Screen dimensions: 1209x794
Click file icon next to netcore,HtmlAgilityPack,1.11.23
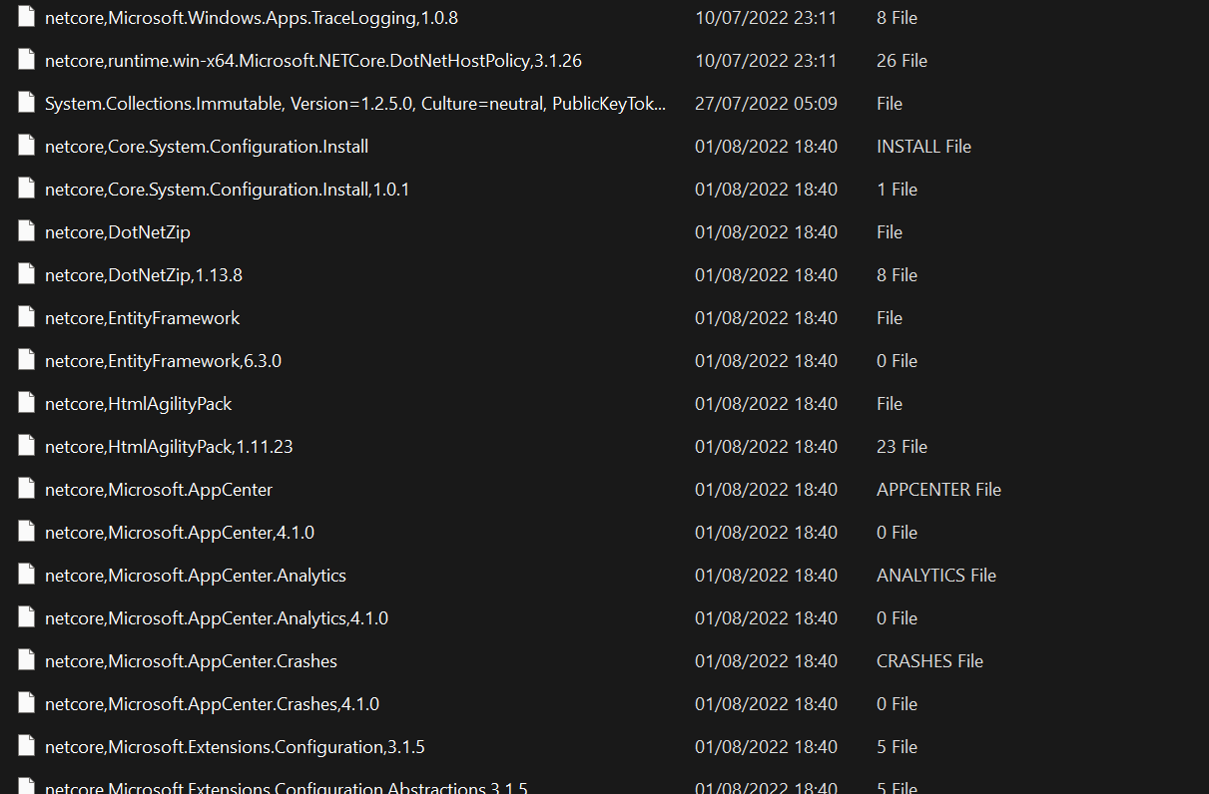coord(27,447)
